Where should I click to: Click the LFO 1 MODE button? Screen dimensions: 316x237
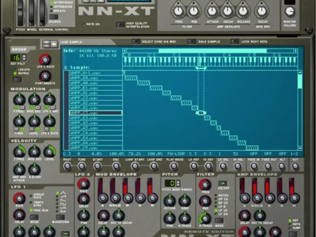click(34, 217)
